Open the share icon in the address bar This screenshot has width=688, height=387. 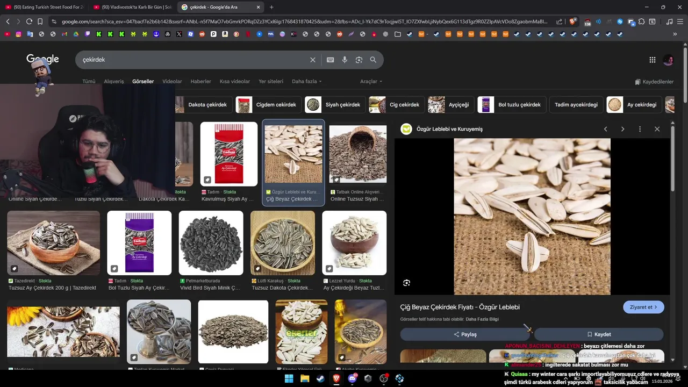click(560, 21)
